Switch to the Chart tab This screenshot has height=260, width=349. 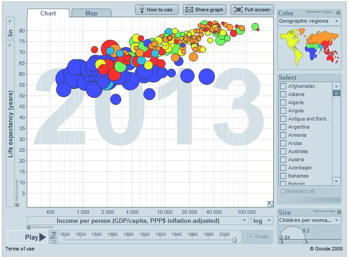(48, 13)
